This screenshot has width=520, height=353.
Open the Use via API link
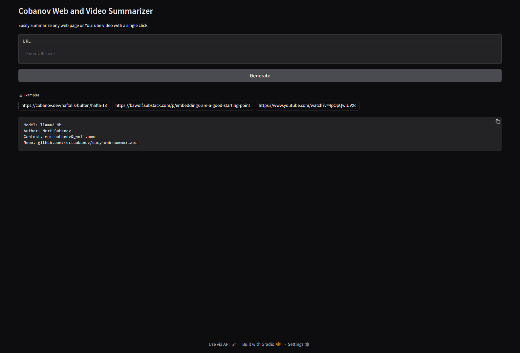click(x=222, y=344)
